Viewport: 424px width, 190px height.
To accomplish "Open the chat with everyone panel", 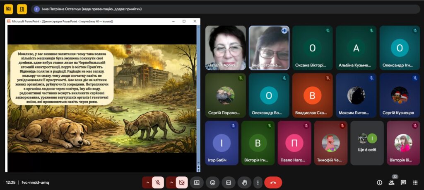I will 403,183.
